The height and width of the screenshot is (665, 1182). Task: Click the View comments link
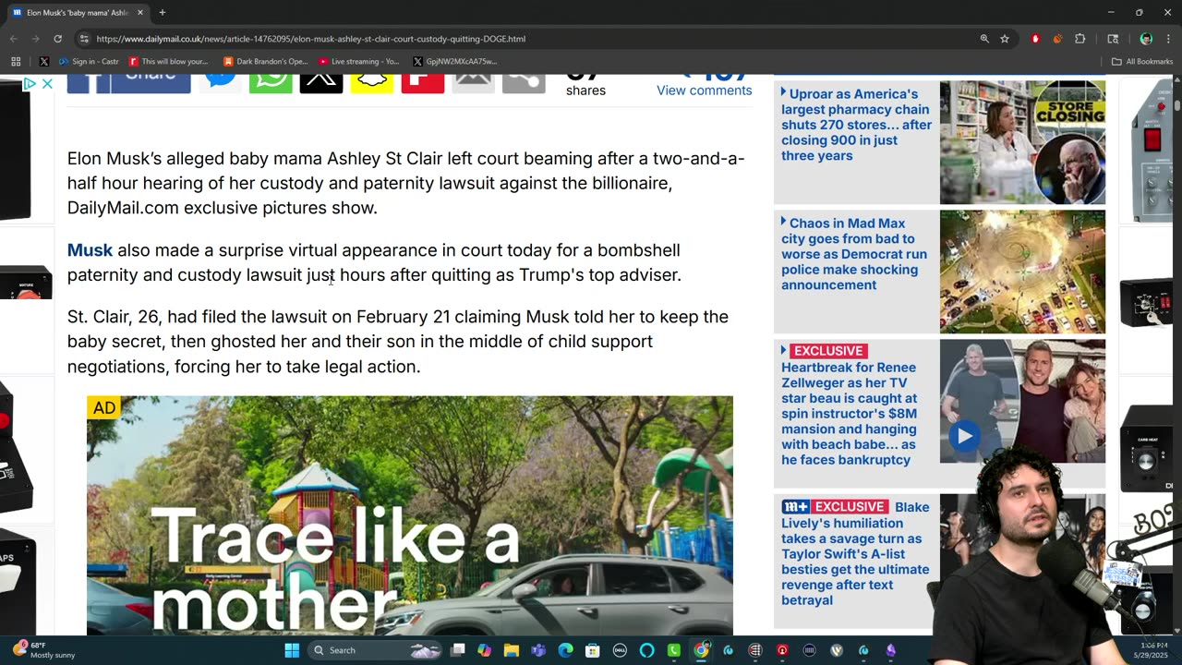(x=704, y=90)
